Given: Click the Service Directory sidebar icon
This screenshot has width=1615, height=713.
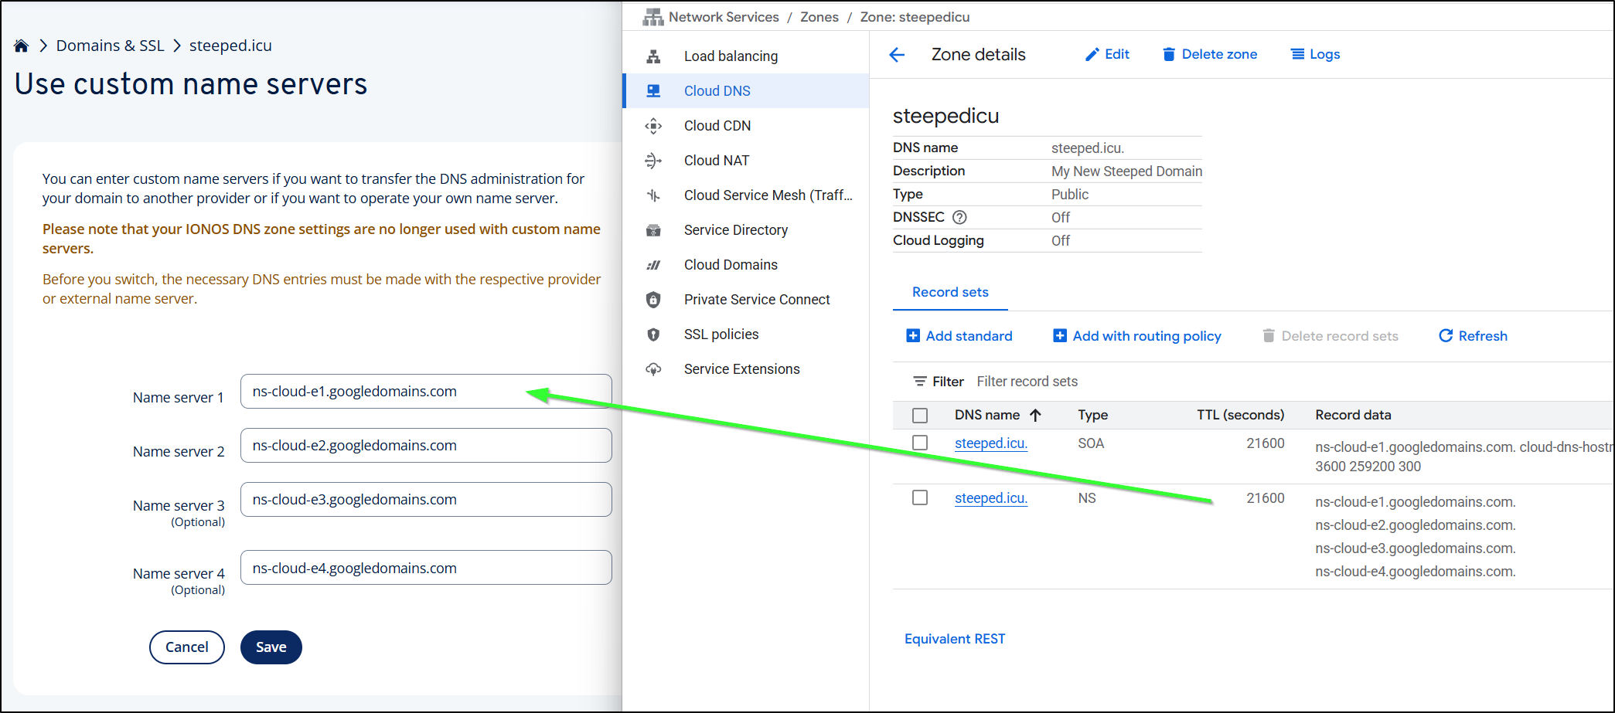Looking at the screenshot, I should click(x=653, y=230).
